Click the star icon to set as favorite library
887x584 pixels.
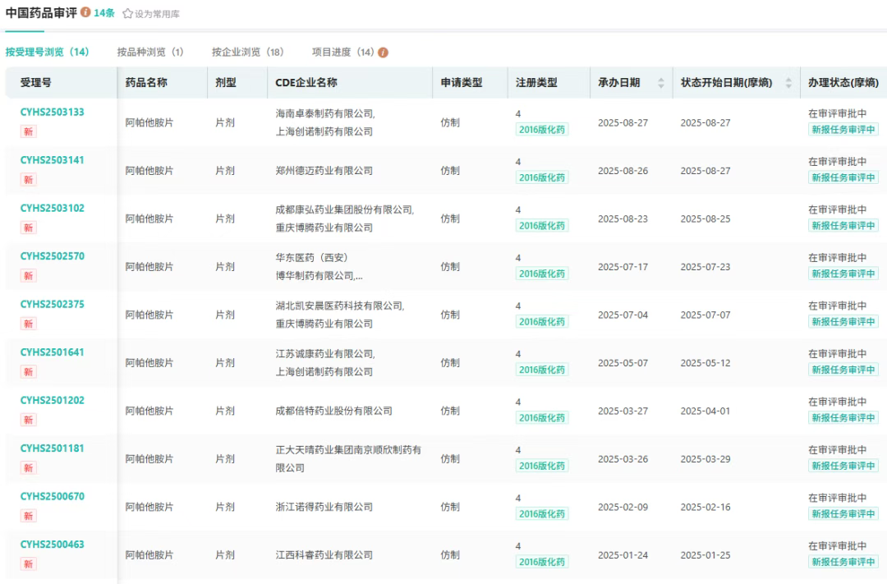[x=127, y=14]
